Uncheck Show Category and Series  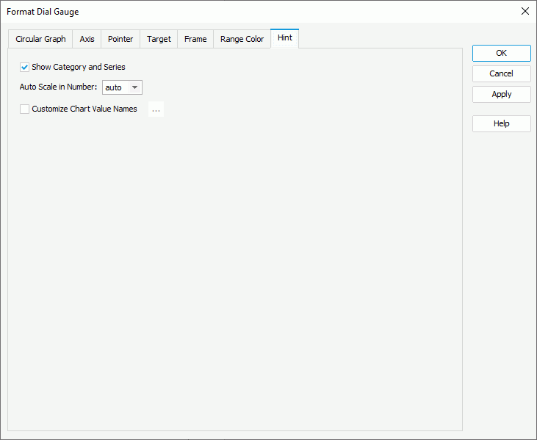(x=24, y=67)
